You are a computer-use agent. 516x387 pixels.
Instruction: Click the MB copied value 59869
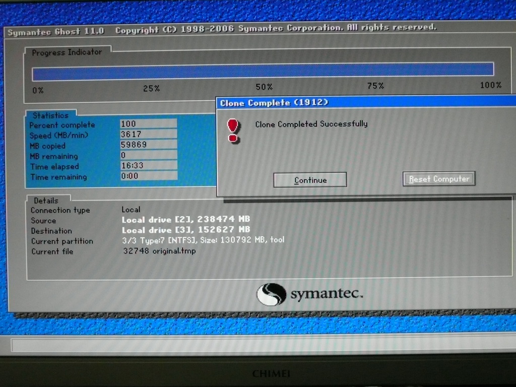[148, 145]
